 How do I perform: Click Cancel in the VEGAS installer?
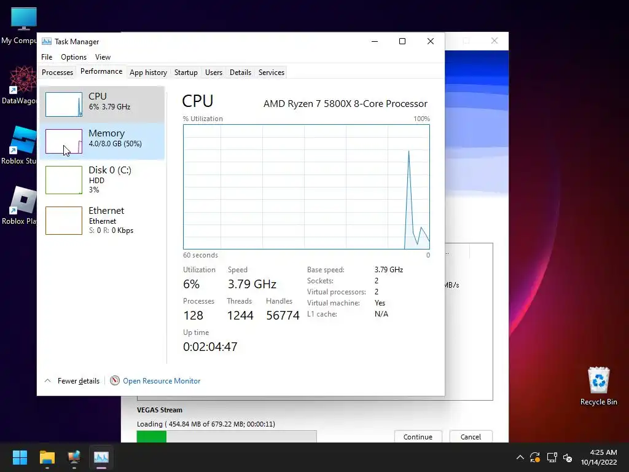tap(471, 437)
